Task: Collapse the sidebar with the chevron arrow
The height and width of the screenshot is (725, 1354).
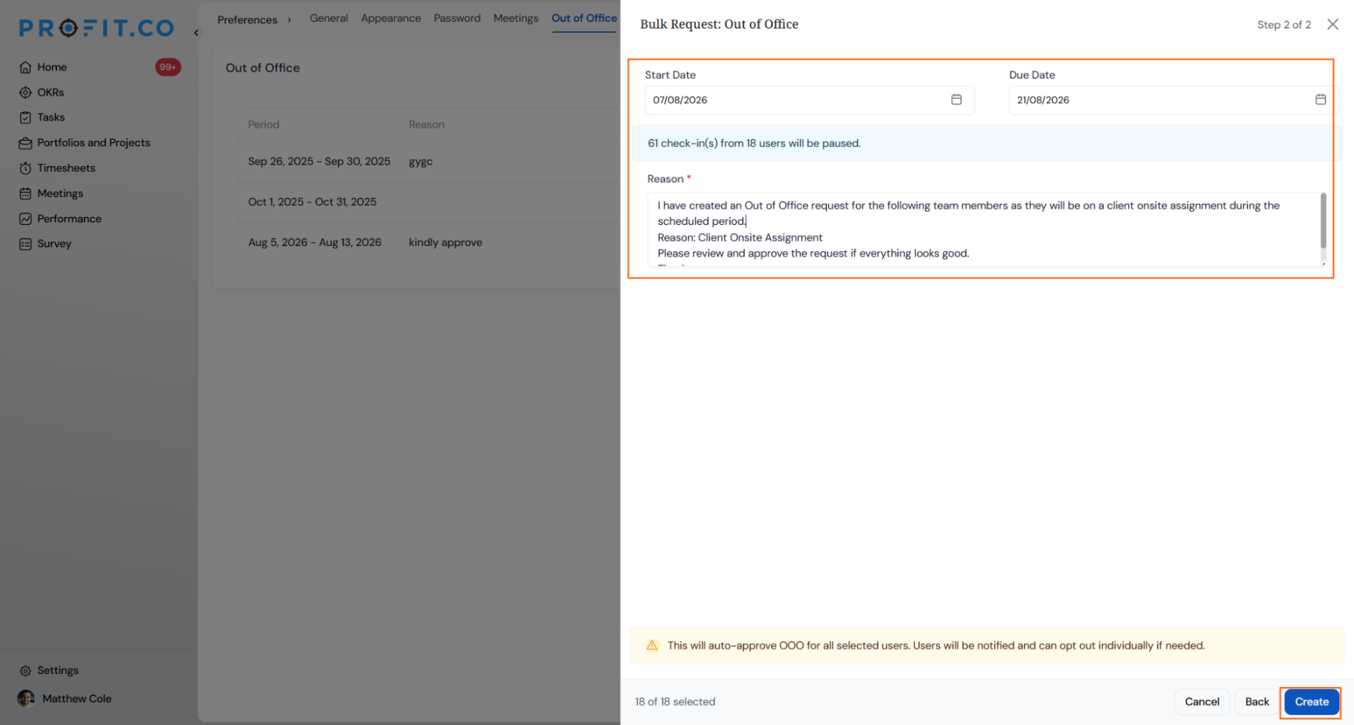Action: (196, 33)
